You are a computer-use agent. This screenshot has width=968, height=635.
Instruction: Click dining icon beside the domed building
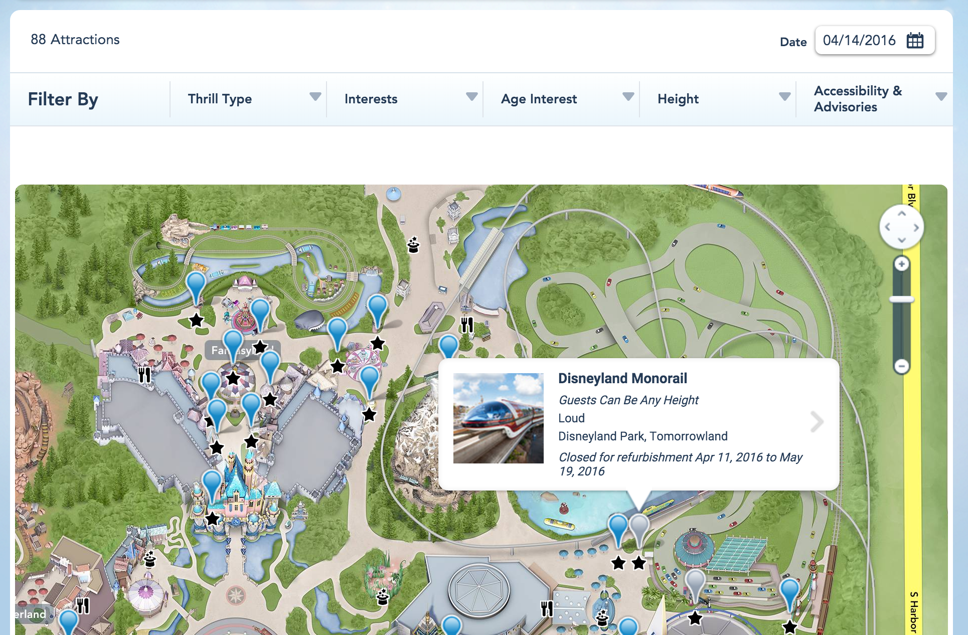[x=547, y=608]
